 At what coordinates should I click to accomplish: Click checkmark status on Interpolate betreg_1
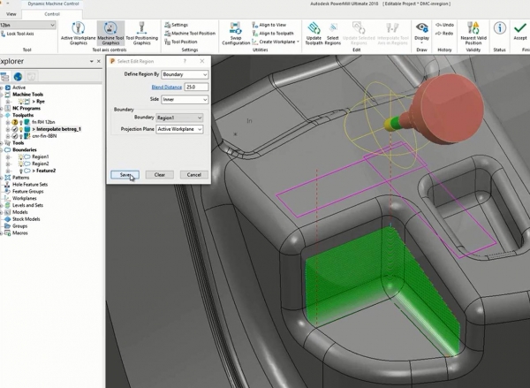(14, 129)
